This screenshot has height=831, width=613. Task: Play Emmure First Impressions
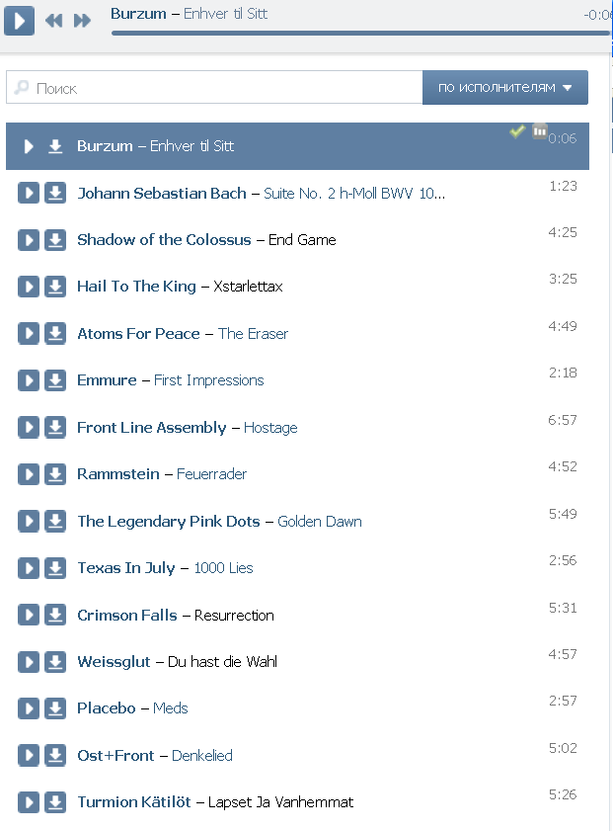pos(29,380)
